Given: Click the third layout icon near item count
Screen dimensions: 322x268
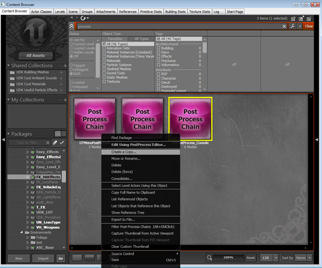Looking at the screenshot, I should click(309, 19).
